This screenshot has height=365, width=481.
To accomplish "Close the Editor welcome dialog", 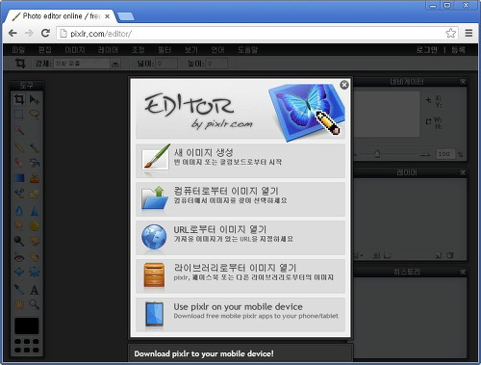I will tap(344, 85).
